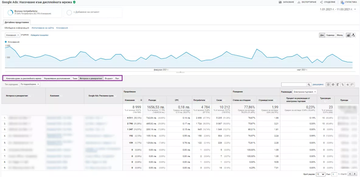Viewport: 360px width, 177px height.
Task: Set chart granularity to Седмица
Action: (x=330, y=35)
